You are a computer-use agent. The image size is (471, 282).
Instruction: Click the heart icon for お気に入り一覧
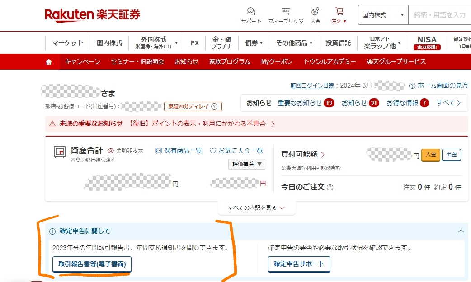point(212,150)
